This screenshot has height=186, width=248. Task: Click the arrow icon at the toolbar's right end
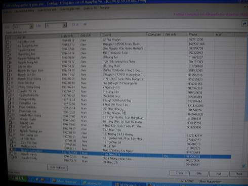[x=244, y=24]
